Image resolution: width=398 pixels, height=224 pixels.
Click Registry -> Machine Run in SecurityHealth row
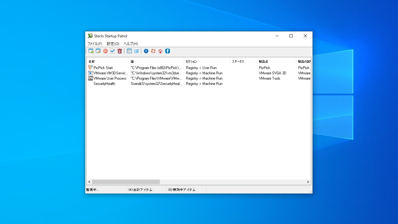pyautogui.click(x=204, y=84)
